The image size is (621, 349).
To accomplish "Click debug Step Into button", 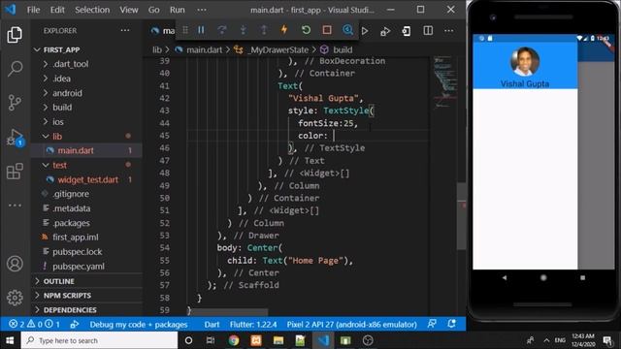I will coord(244,30).
